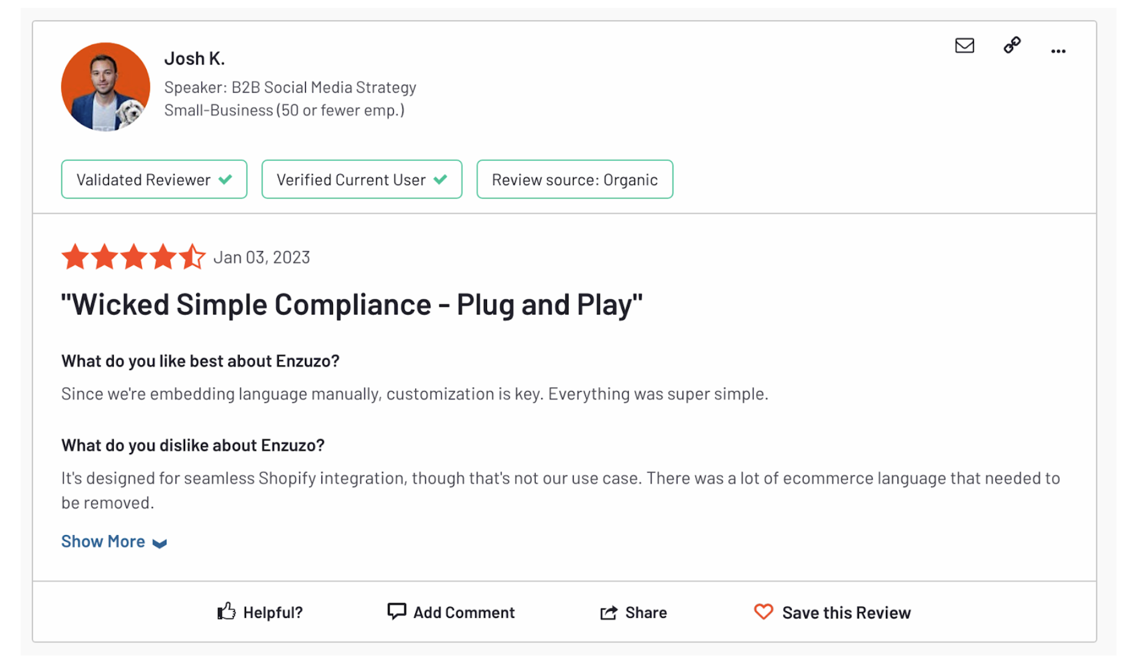Click the Share button
Image resolution: width=1147 pixels, height=672 pixels.
click(x=645, y=612)
